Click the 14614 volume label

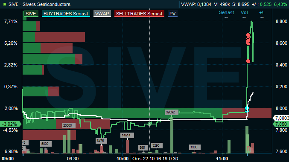tap(127, 135)
